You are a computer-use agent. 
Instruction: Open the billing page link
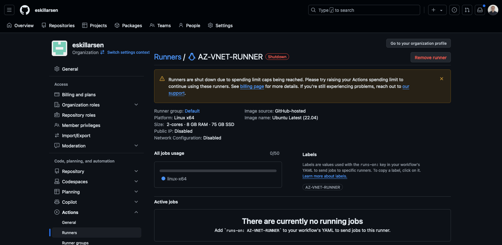click(252, 86)
